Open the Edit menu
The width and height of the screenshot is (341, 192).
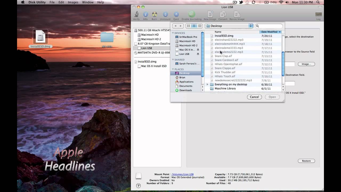pyautogui.click(x=61, y=2)
